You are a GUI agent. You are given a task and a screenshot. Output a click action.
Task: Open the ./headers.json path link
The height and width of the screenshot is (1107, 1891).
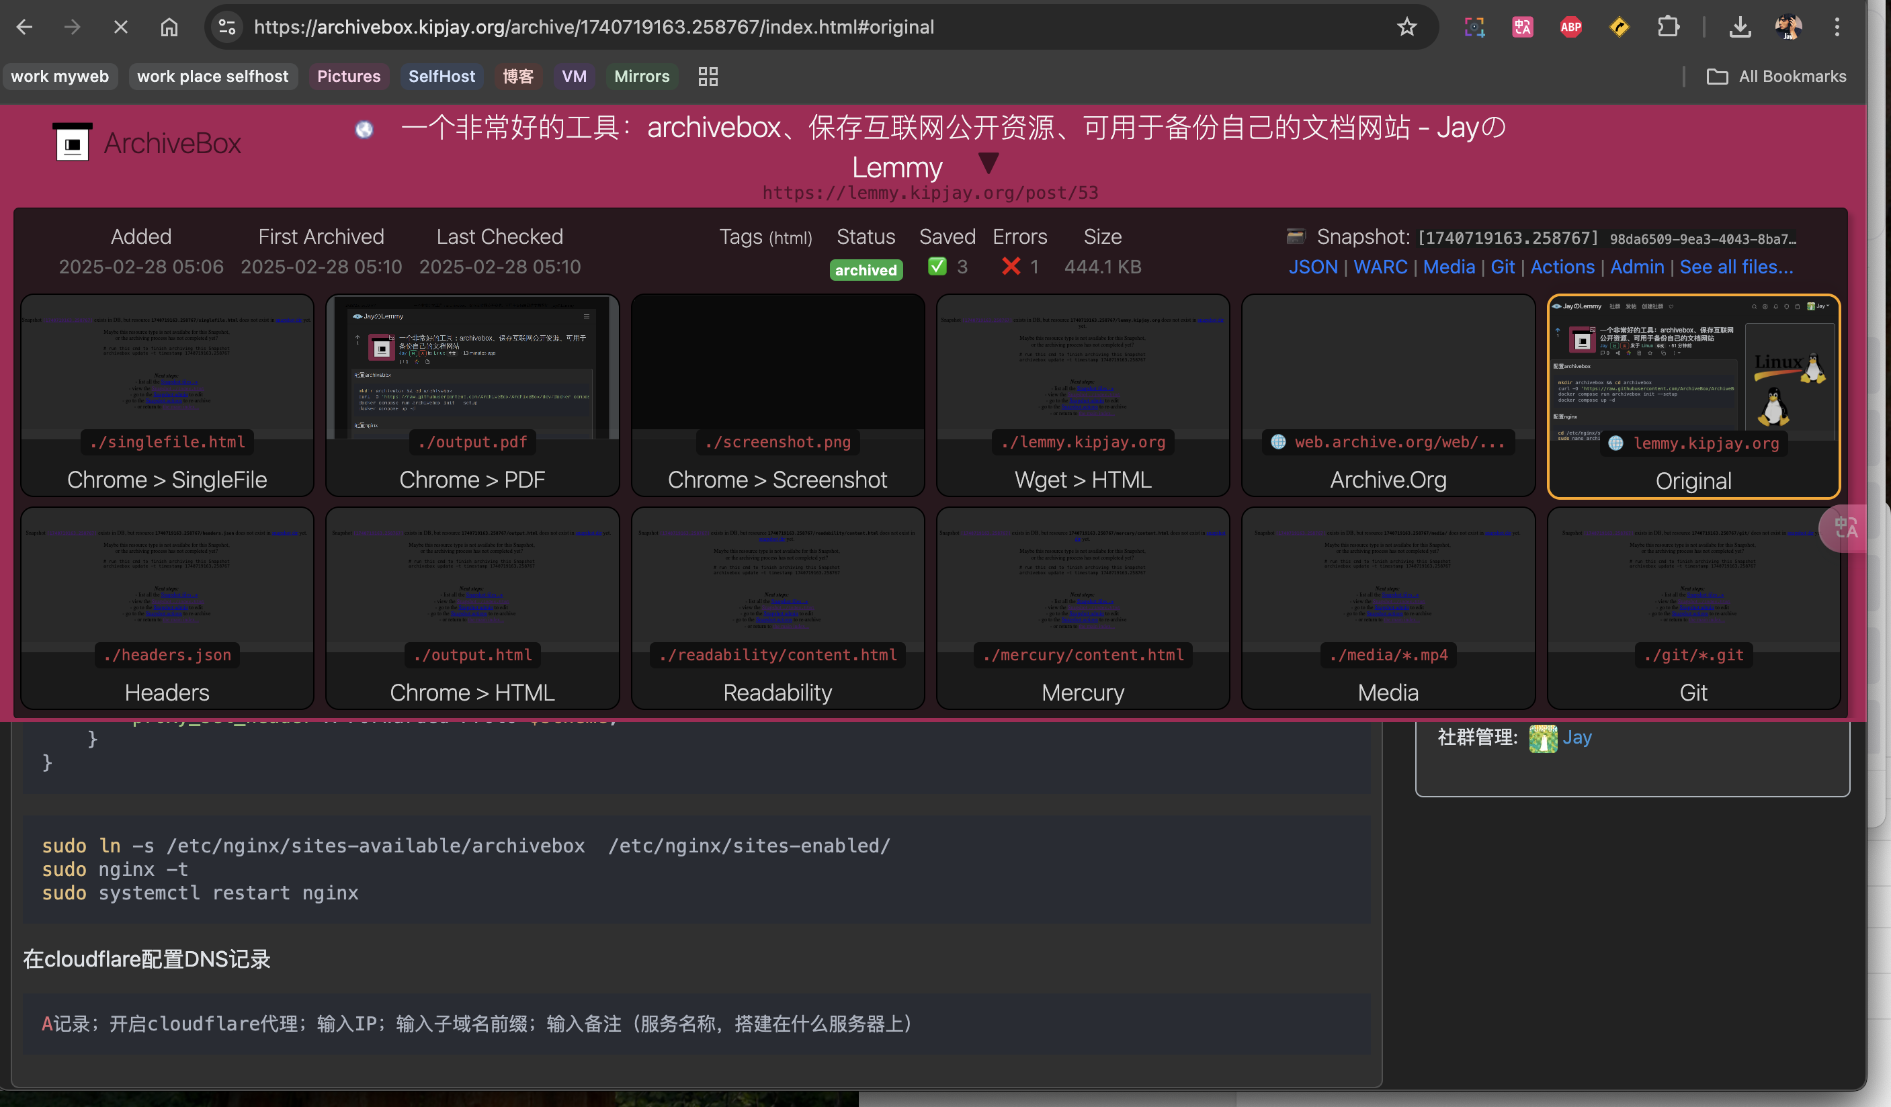coord(167,656)
